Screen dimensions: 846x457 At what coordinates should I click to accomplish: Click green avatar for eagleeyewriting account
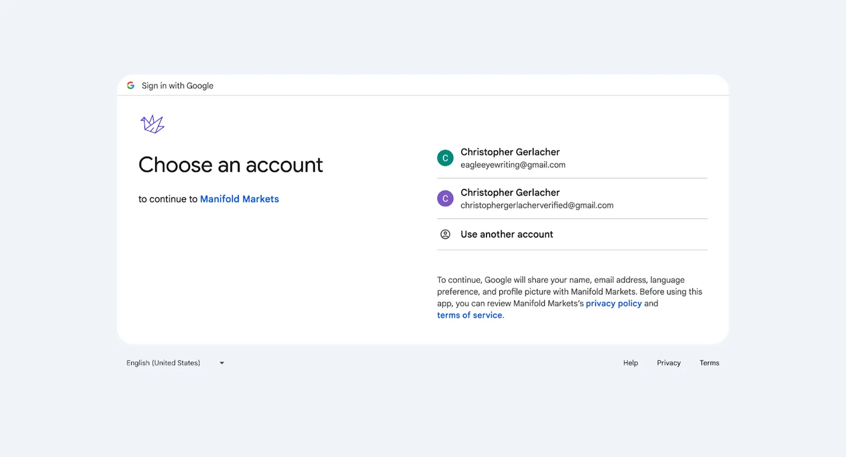[x=445, y=158]
